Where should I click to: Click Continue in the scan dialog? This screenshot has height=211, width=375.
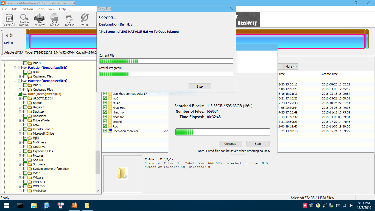(230, 144)
